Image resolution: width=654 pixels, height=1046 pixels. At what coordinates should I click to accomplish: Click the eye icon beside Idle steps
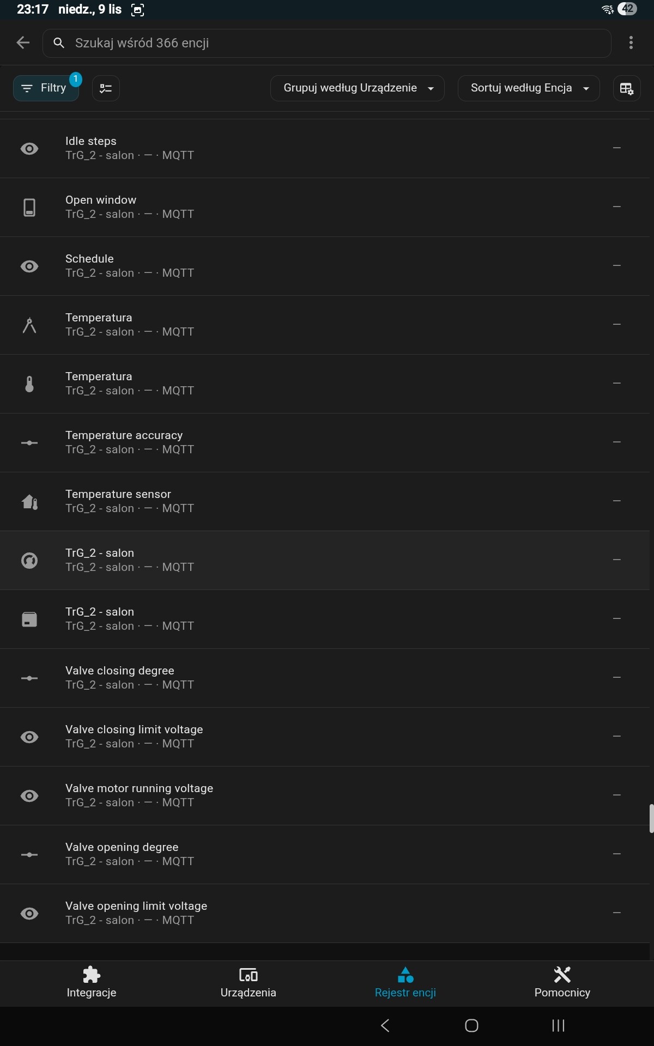(29, 149)
